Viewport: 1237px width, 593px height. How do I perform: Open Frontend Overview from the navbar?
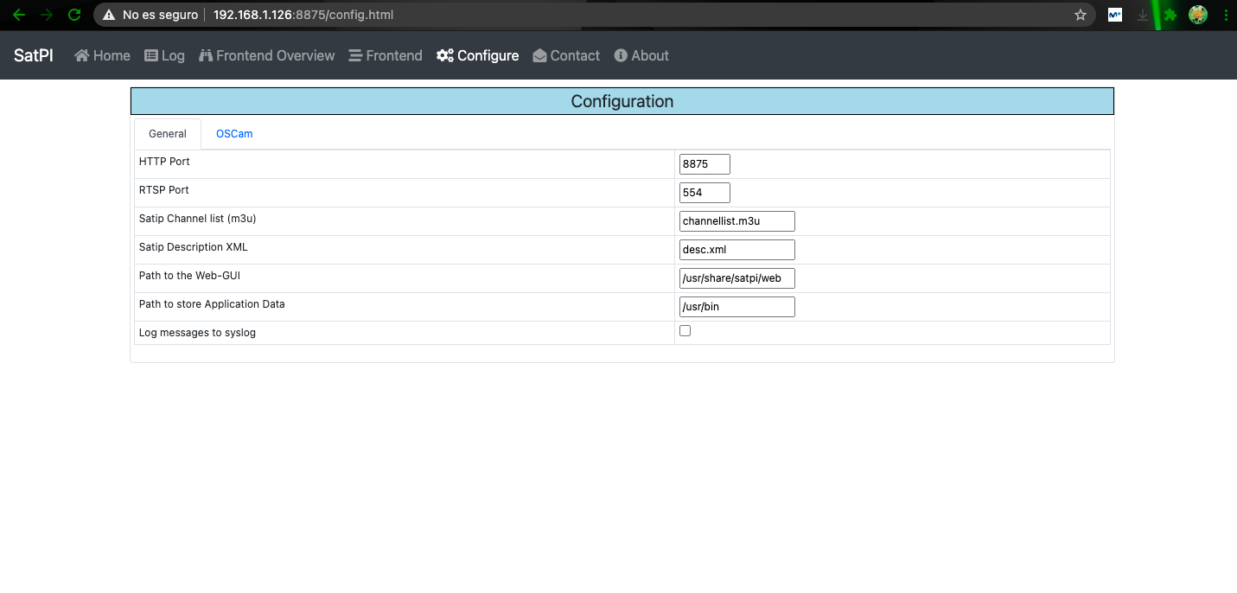[x=266, y=55]
